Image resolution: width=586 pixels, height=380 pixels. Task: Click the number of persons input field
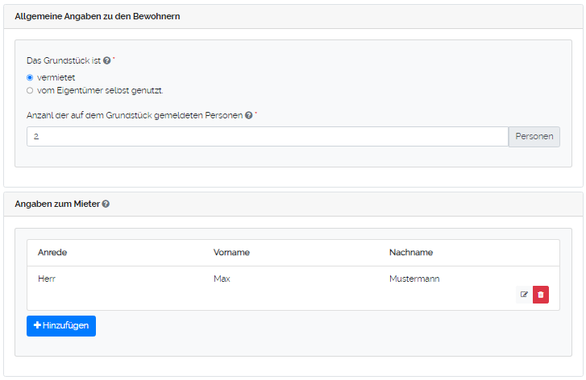[x=266, y=137]
